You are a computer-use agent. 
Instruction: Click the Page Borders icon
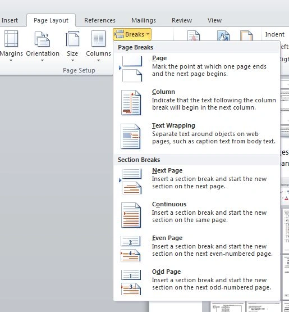246,35
